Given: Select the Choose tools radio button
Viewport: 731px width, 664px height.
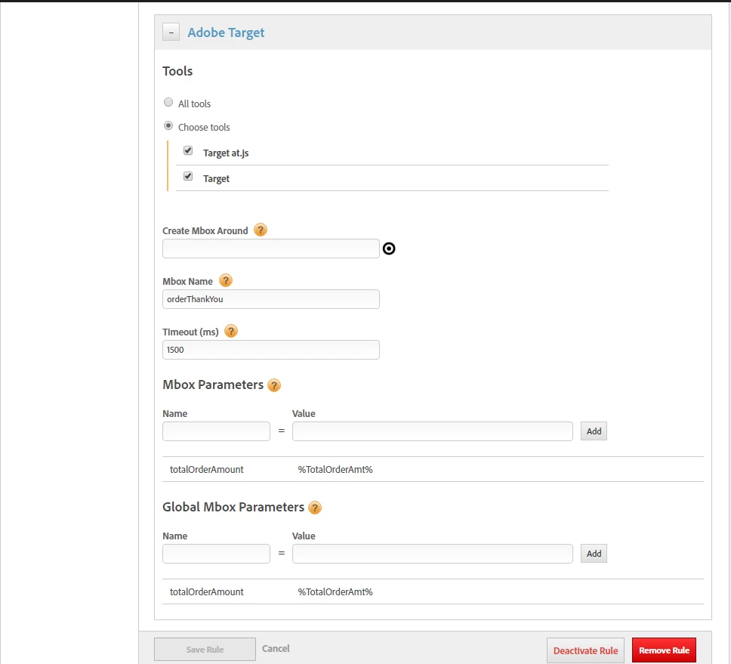Looking at the screenshot, I should pyautogui.click(x=168, y=125).
